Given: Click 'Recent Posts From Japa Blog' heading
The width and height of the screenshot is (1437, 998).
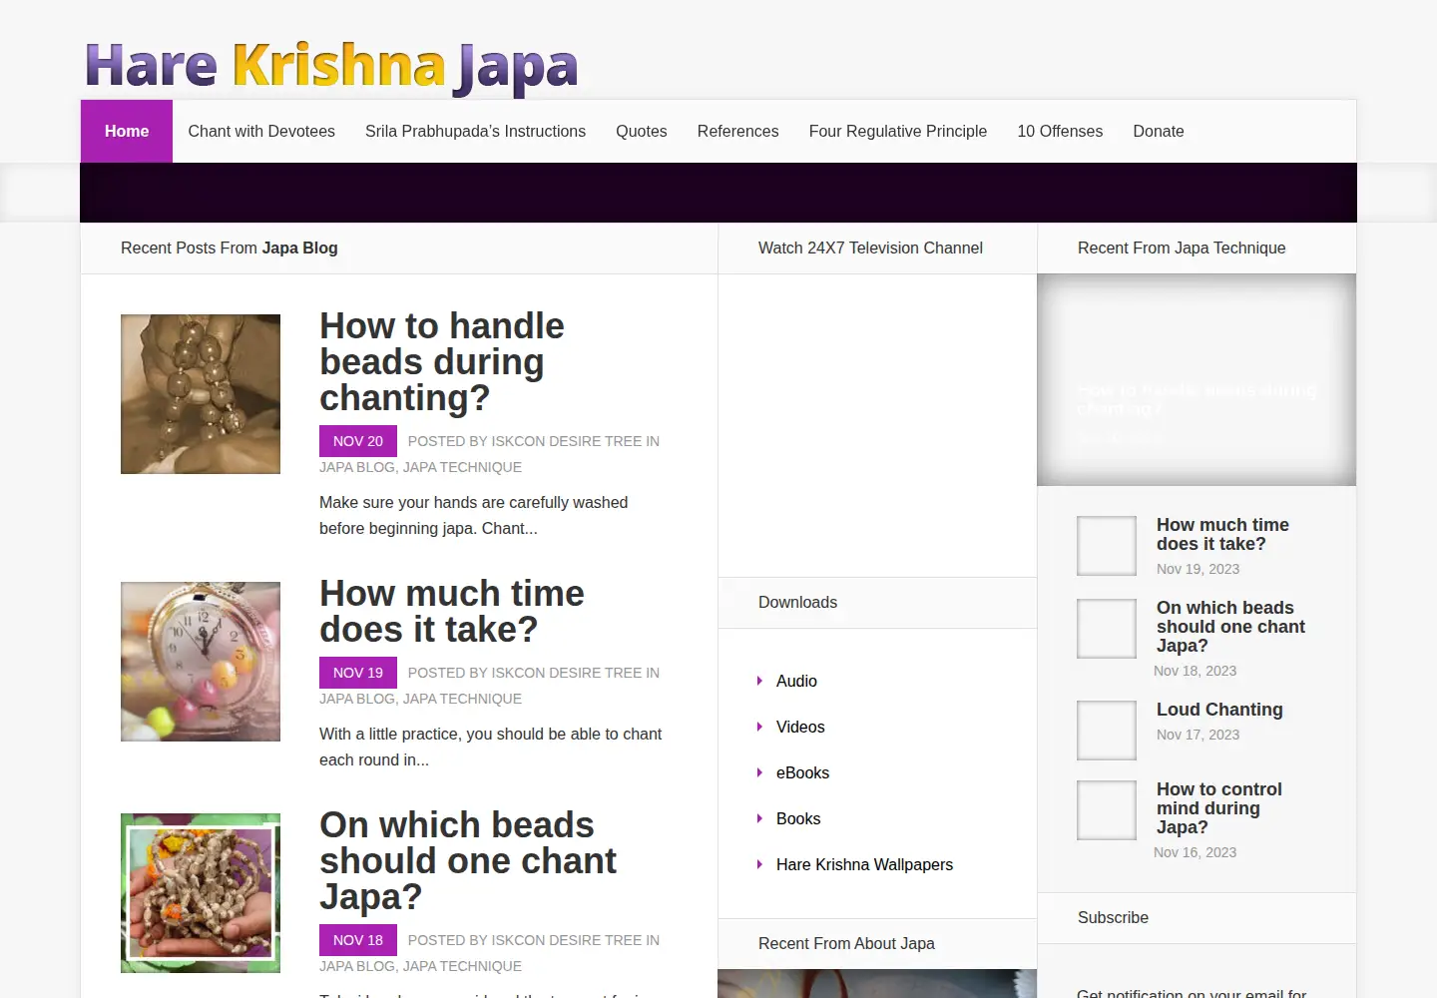Looking at the screenshot, I should (230, 248).
